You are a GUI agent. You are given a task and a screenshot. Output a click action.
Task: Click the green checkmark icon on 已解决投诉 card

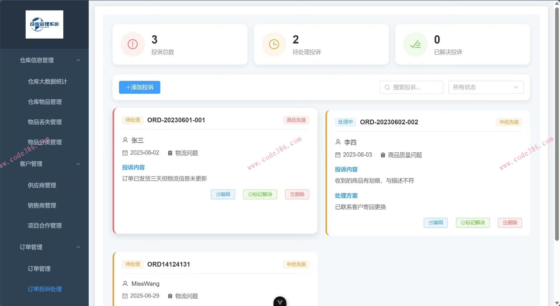[x=415, y=44]
